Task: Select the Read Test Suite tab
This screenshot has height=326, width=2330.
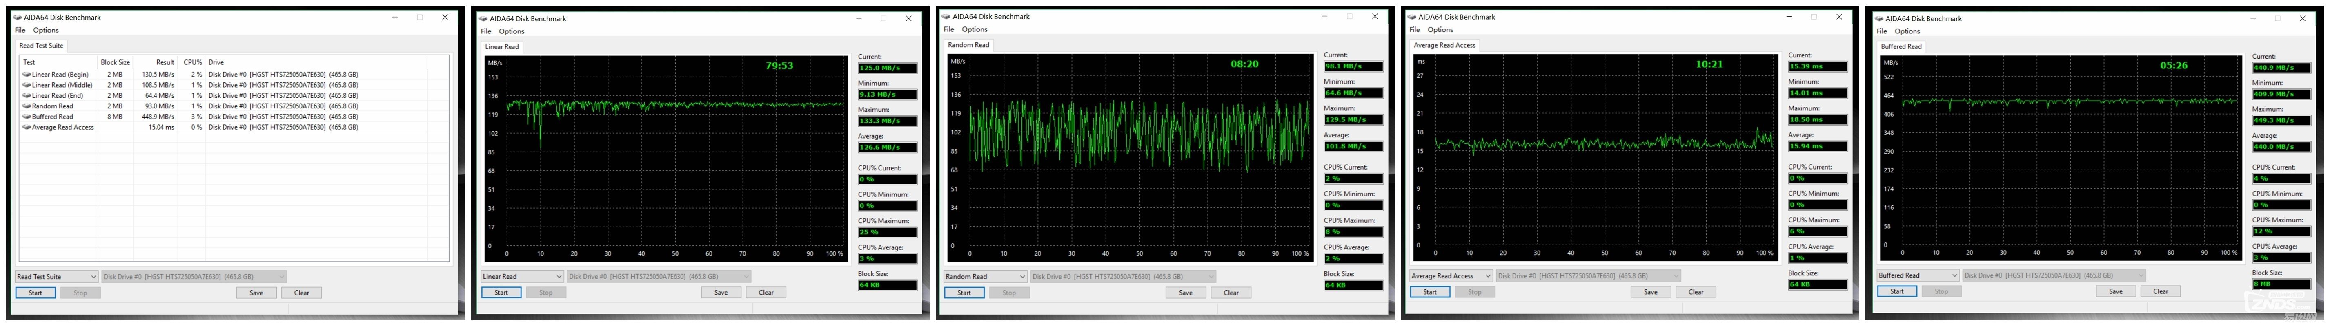Action: (x=42, y=45)
